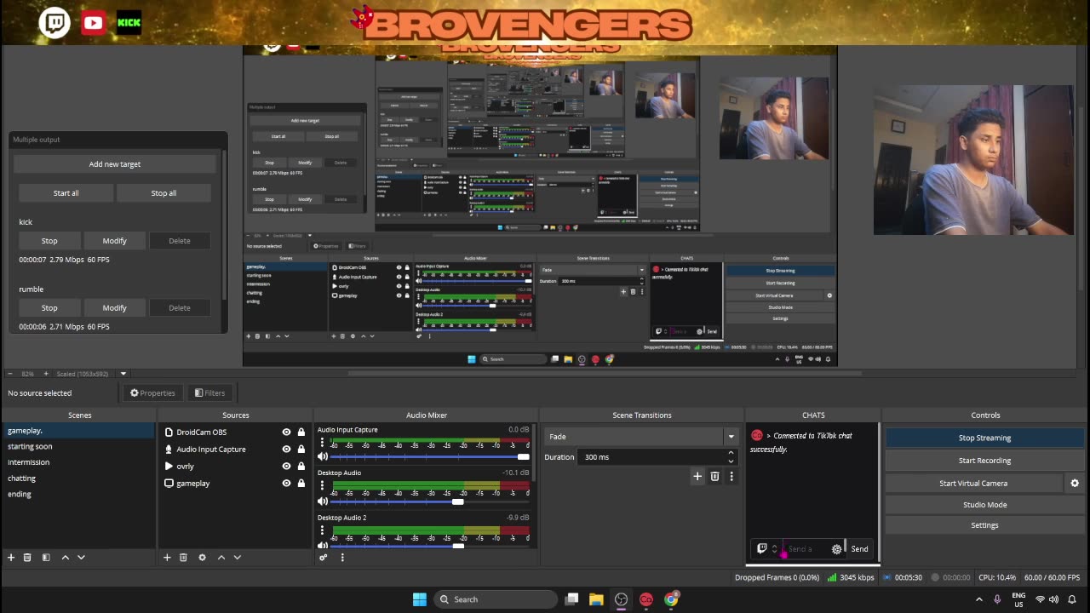Add a new scene with the plus icon
The width and height of the screenshot is (1090, 613).
[11, 557]
